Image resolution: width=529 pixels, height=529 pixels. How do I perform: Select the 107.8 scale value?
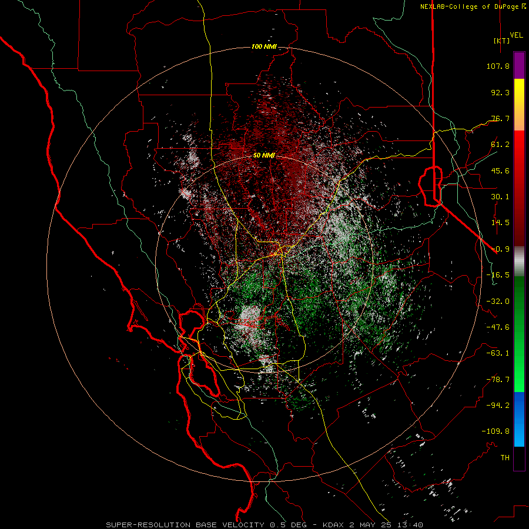[498, 66]
